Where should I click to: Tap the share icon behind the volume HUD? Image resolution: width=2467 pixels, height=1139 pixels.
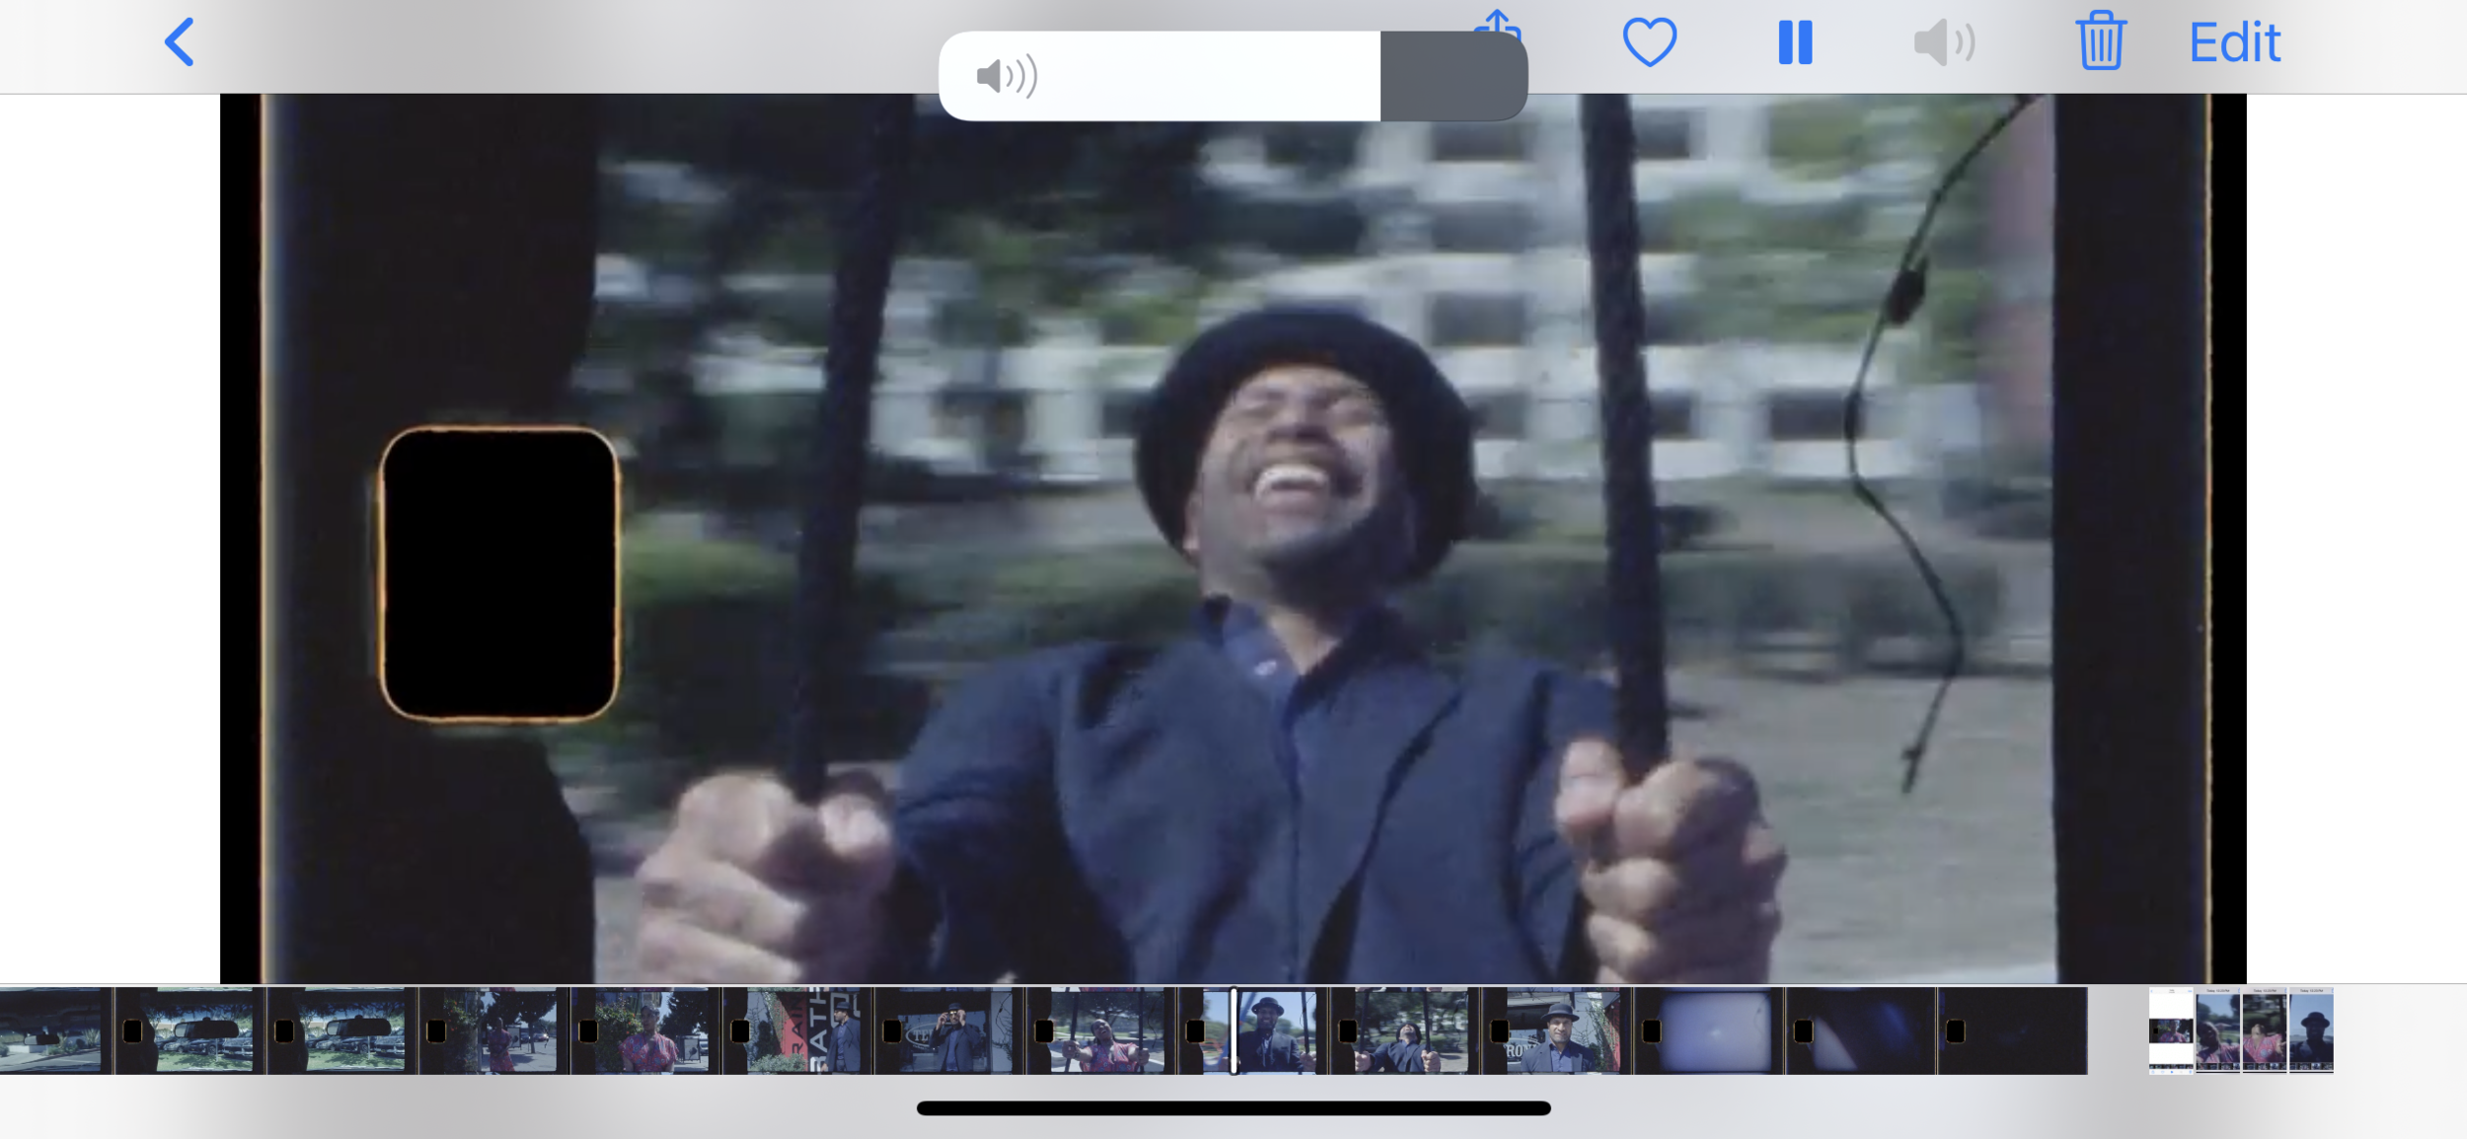(x=1498, y=20)
